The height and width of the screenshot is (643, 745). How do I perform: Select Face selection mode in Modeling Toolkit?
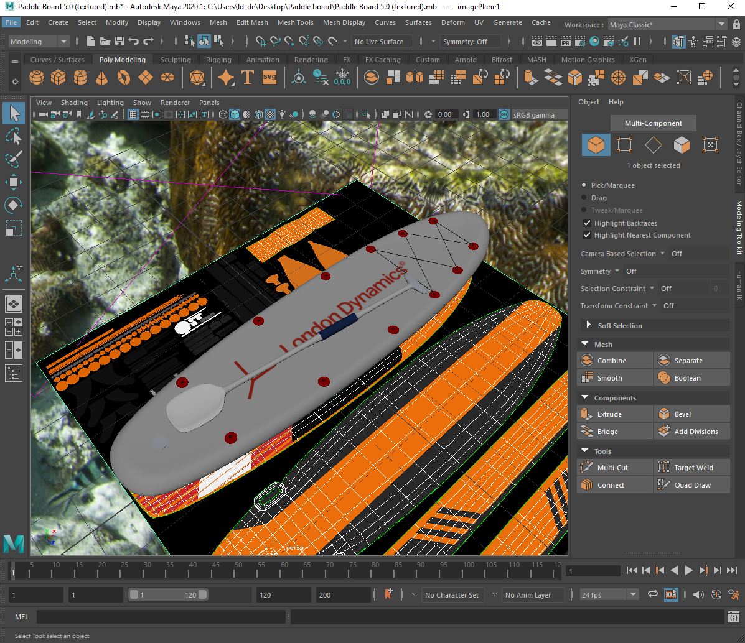point(682,145)
